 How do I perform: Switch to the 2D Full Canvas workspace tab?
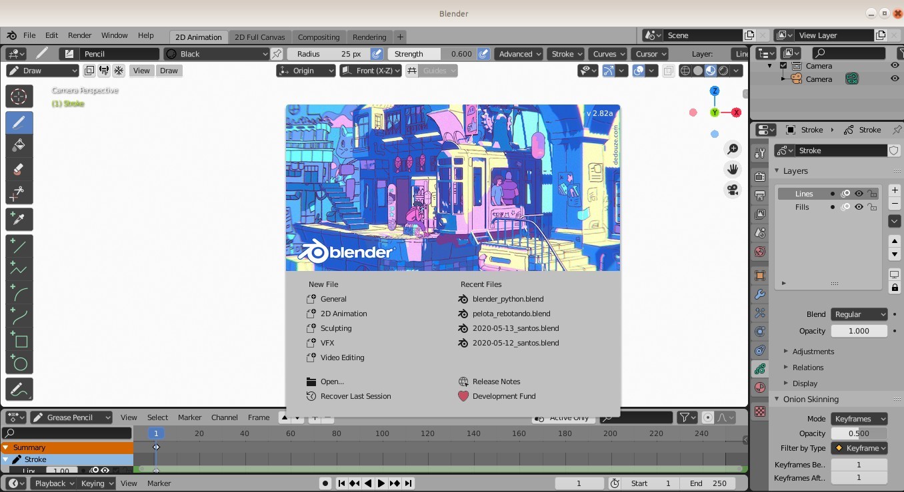(260, 37)
